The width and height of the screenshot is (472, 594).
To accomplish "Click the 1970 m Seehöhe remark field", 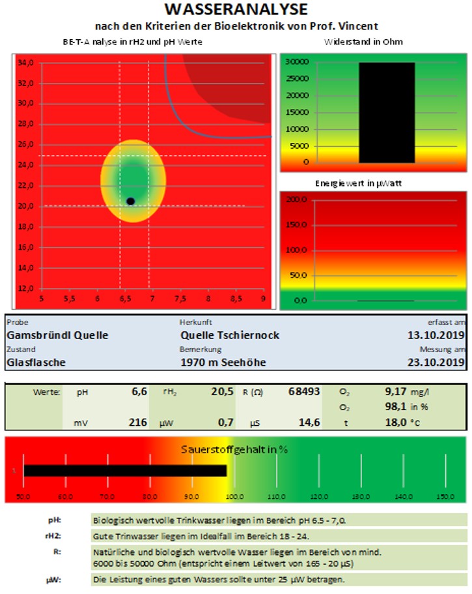I will 223,362.
